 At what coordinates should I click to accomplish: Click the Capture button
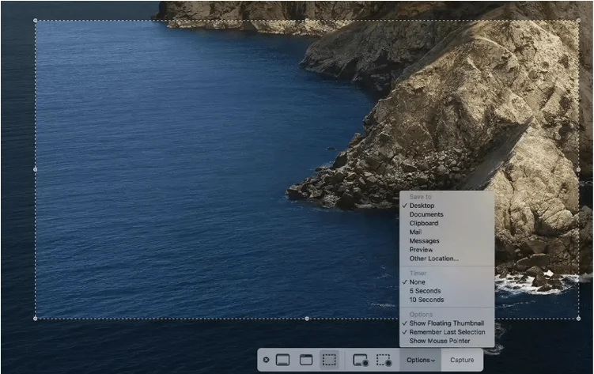pyautogui.click(x=462, y=360)
